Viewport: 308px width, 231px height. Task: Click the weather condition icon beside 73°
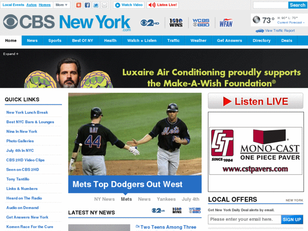256,19
